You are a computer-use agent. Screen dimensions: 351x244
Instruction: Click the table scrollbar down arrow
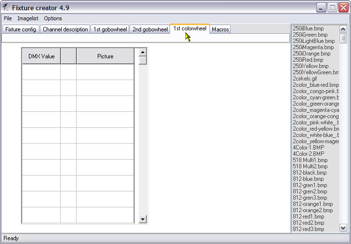[143, 219]
